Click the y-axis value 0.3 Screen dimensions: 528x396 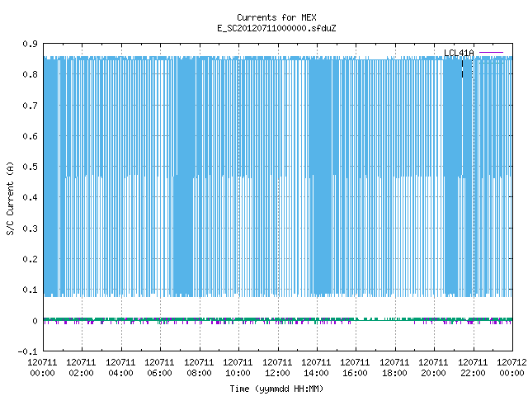coord(31,229)
